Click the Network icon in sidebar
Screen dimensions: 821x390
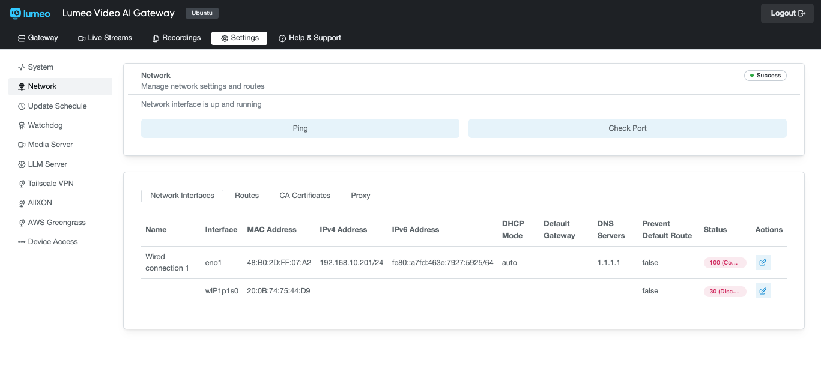click(x=22, y=86)
